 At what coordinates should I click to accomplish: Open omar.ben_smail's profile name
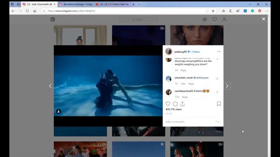(184, 78)
